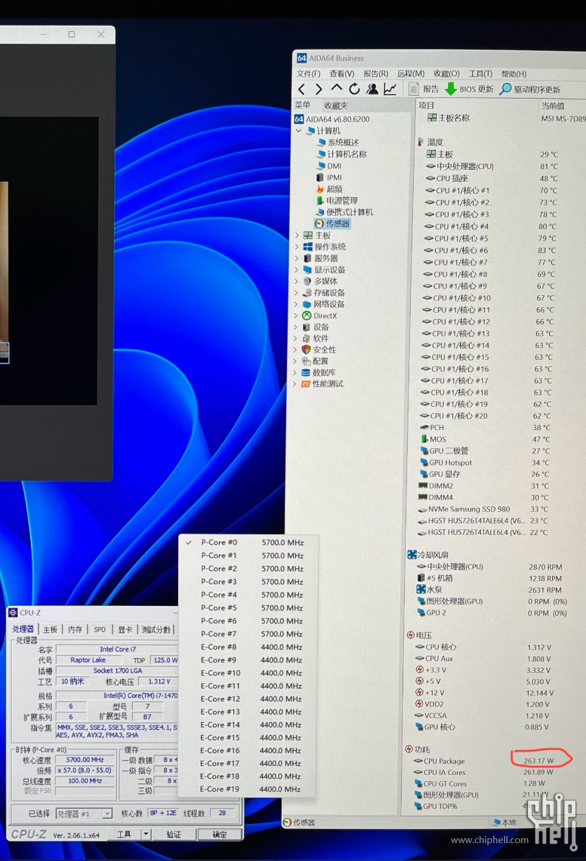Choose E-Core #19 in the core list
This screenshot has height=861, width=586.
tap(246, 789)
